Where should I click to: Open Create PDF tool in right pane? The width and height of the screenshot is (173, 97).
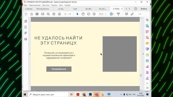(x=147, y=38)
